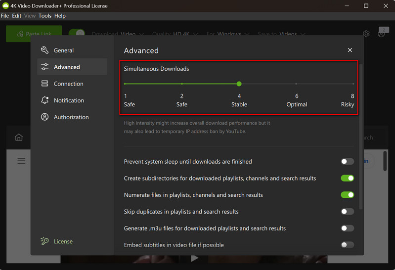Image resolution: width=395 pixels, height=270 pixels.
Task: Click the Simultaneous Downloads slider handle
Action: coord(239,84)
